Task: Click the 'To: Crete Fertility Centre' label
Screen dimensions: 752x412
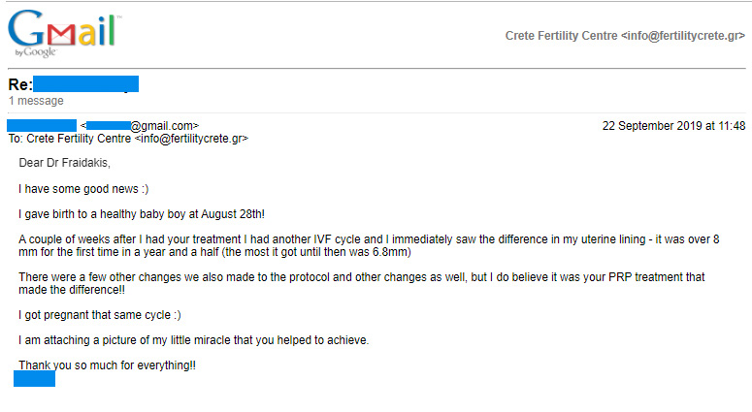Action: click(70, 139)
